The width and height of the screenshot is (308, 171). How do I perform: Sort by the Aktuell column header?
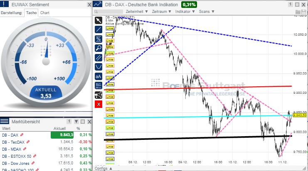click(59, 129)
